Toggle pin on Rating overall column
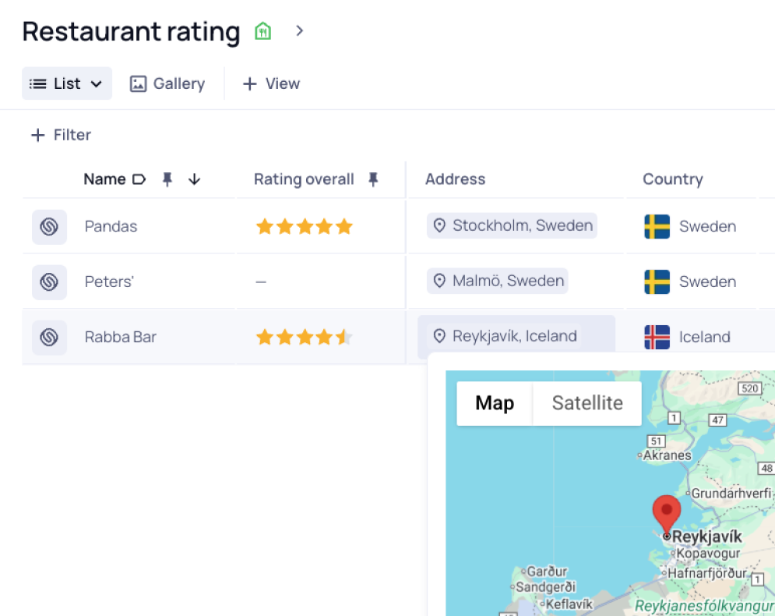775x616 pixels. point(373,179)
